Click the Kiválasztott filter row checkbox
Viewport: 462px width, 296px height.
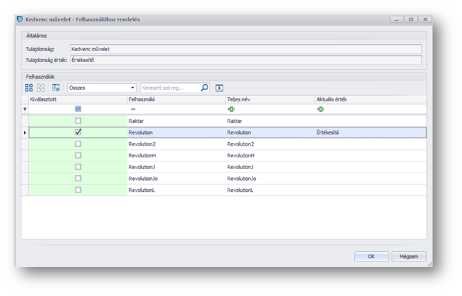click(x=78, y=109)
